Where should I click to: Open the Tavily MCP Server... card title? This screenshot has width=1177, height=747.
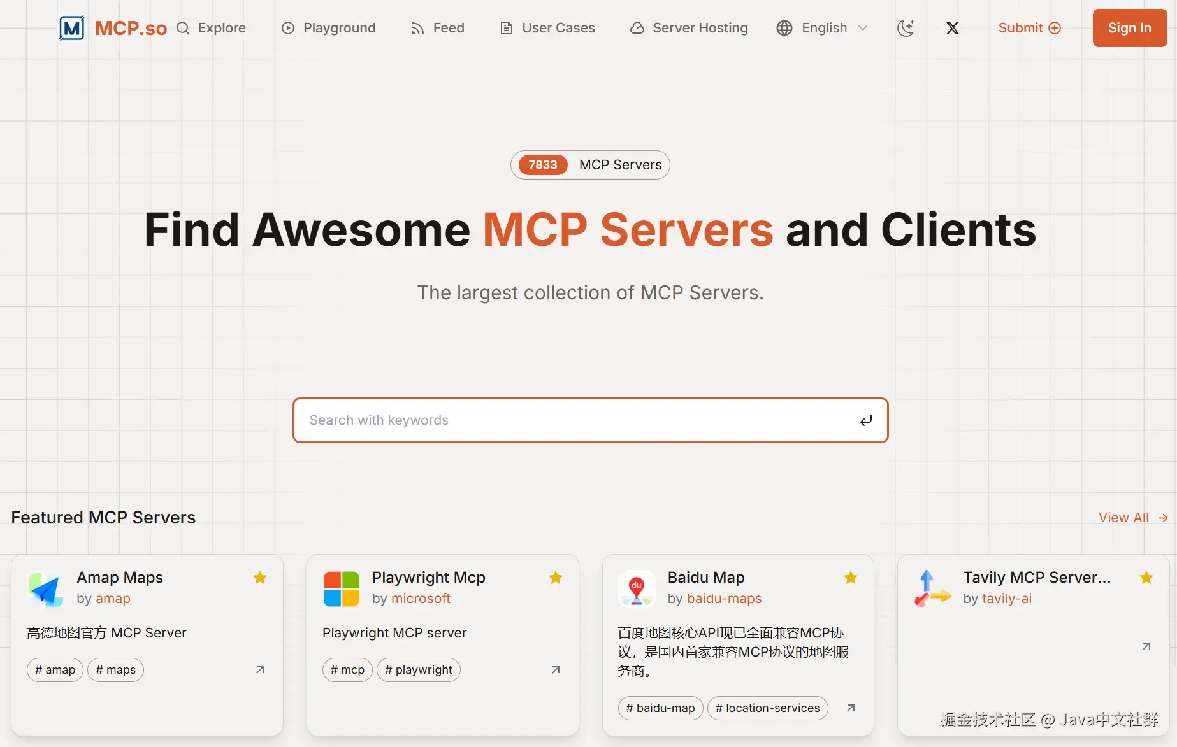point(1037,578)
